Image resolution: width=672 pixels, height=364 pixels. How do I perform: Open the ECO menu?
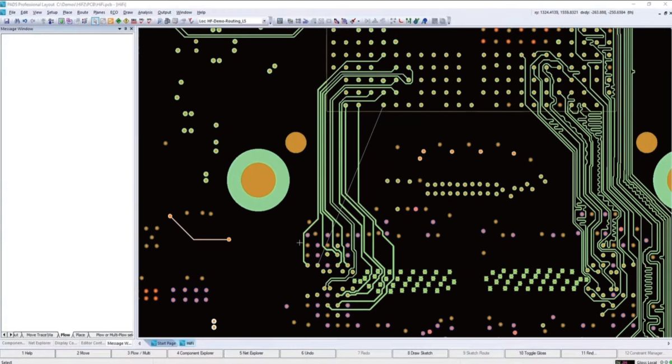point(114,12)
